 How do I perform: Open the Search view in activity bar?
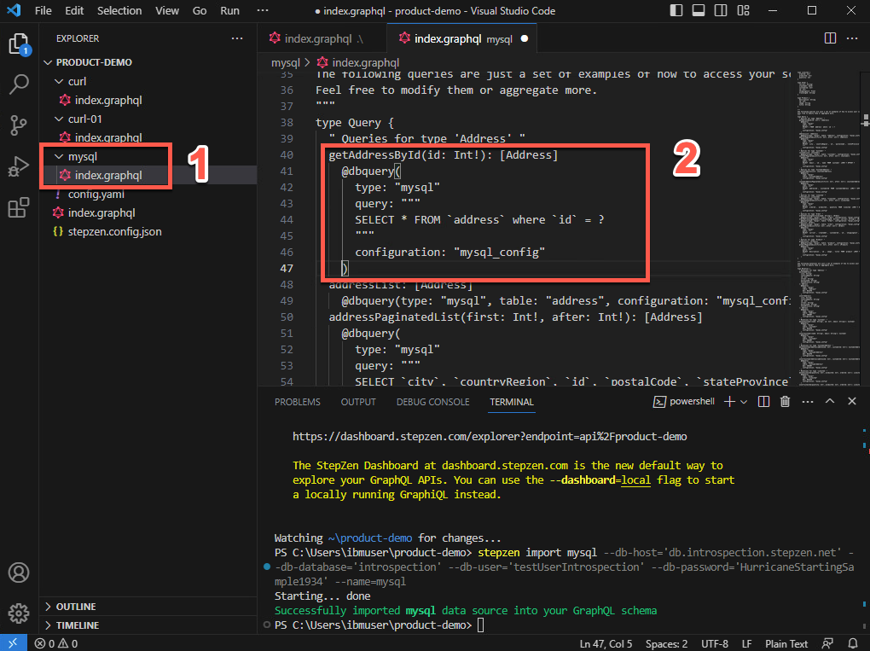[19, 84]
